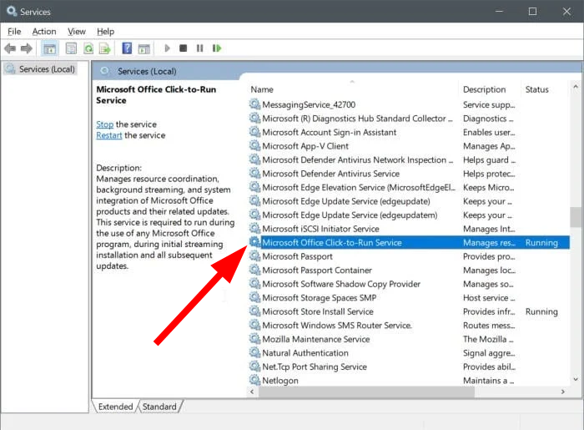Click the gear icon beside Netlogon
584x430 pixels.
254,380
